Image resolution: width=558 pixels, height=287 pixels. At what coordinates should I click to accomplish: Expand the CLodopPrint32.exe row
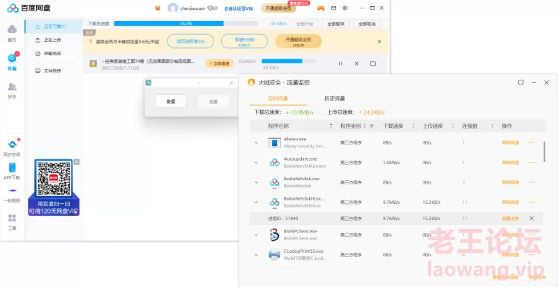pyautogui.click(x=256, y=255)
